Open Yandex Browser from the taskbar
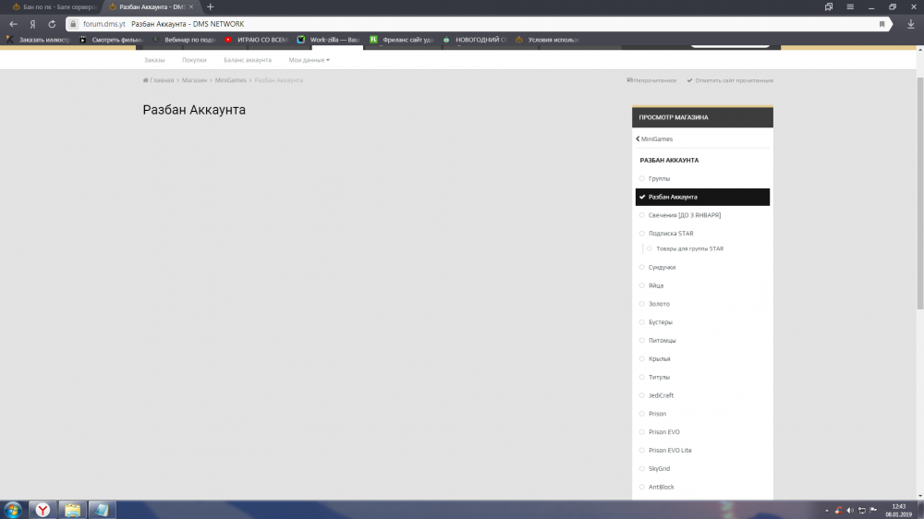Screen dimensions: 924x519 point(43,510)
